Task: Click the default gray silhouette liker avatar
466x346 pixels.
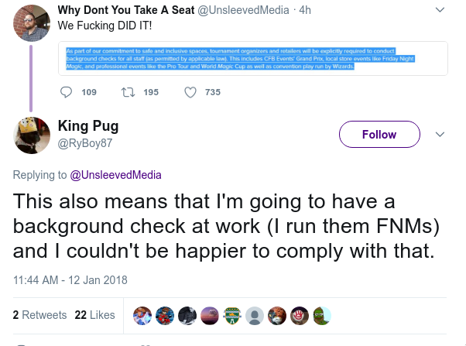Action: coord(255,315)
